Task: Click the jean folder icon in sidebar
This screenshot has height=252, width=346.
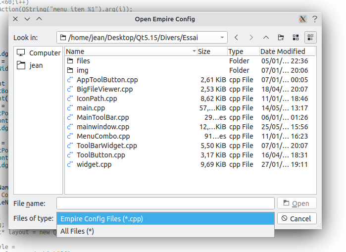Action: click(x=21, y=65)
